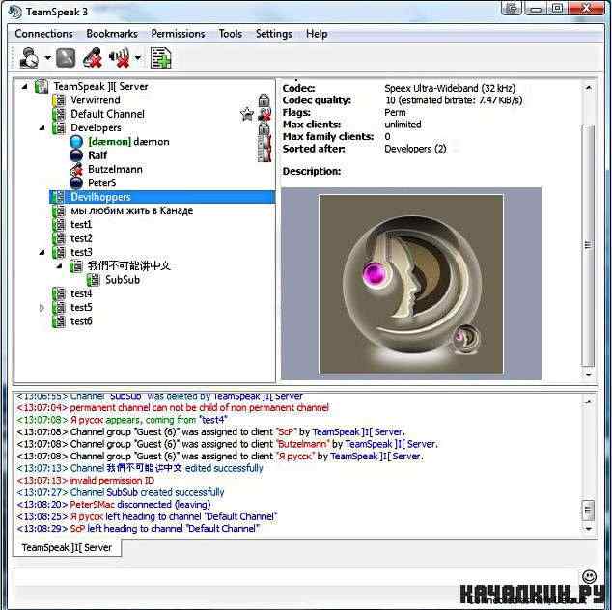
Task: Select the test6 channel name
Action: tap(81, 321)
